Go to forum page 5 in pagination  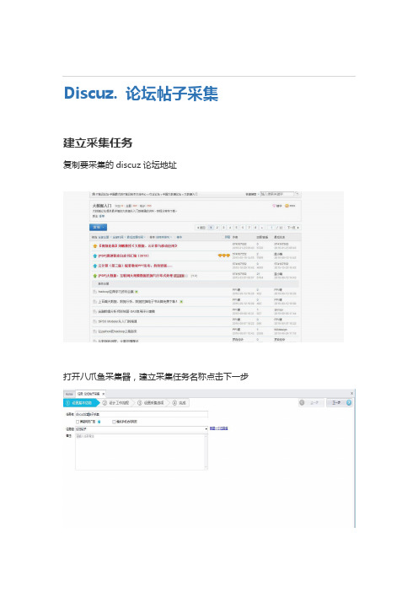[236, 228]
